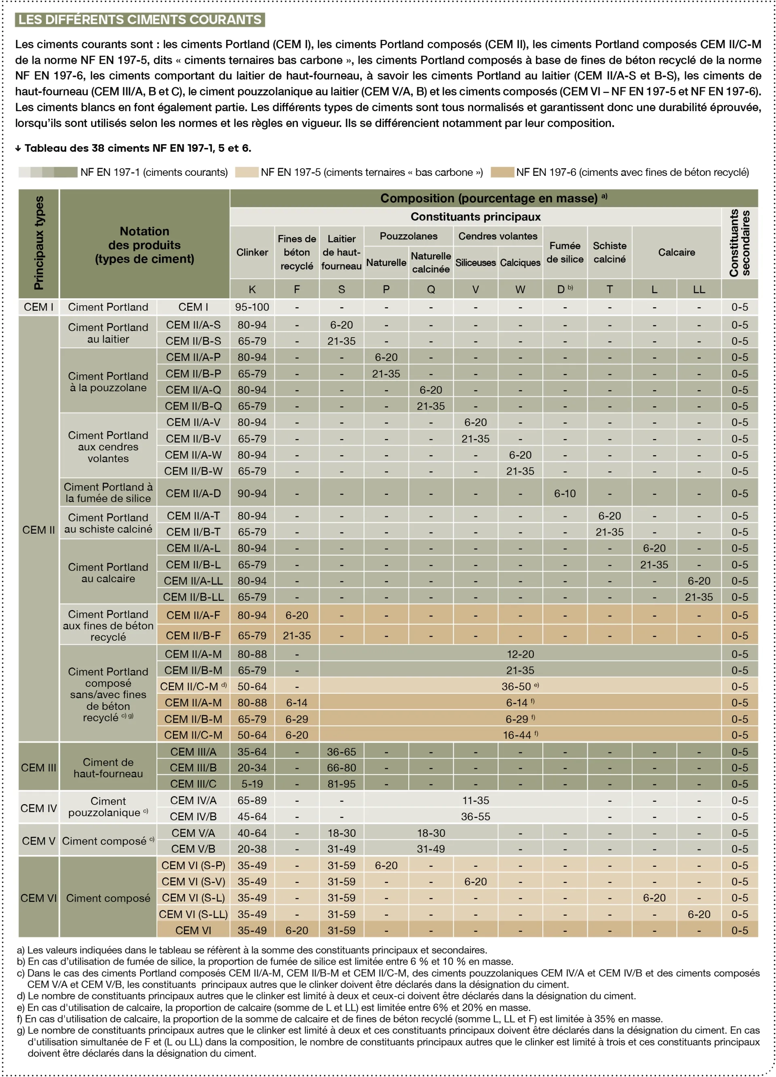
Task: Click the 'LES DIFFÉRENTS CIMENTS COURANTS' heading
Action: pos(140,19)
